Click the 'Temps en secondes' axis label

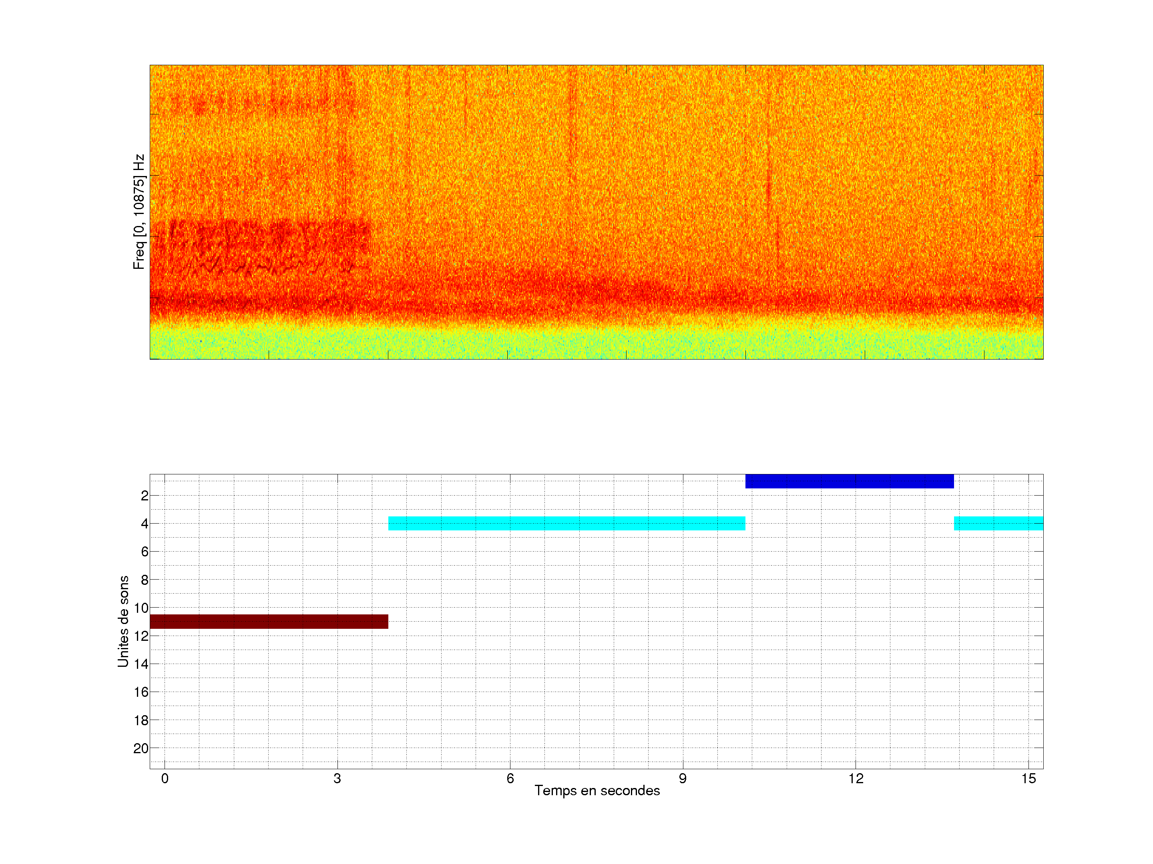pyautogui.click(x=597, y=790)
